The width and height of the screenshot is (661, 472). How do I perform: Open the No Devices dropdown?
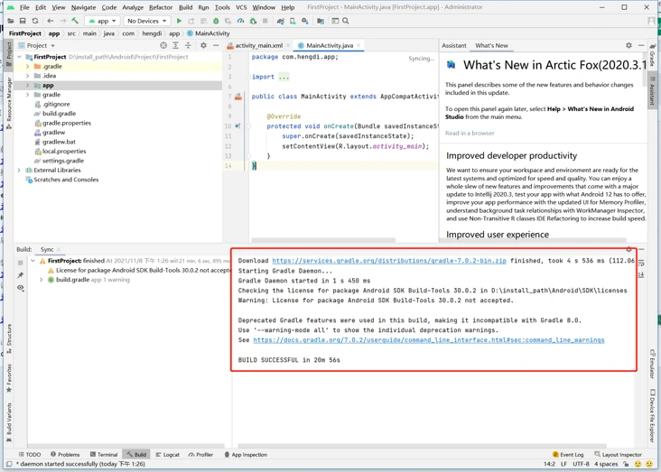point(146,21)
